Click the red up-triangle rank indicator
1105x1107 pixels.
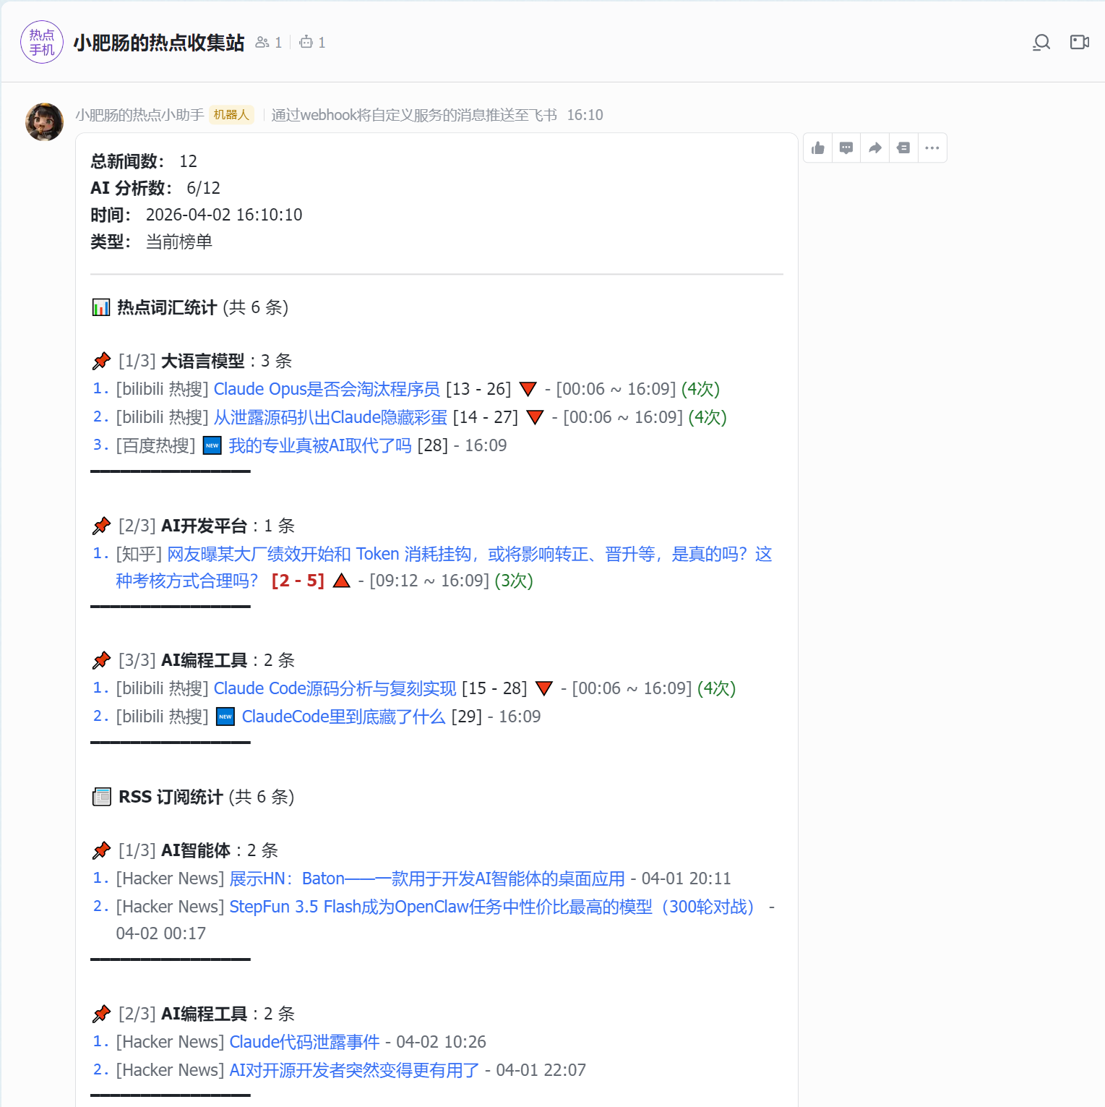pyautogui.click(x=342, y=581)
